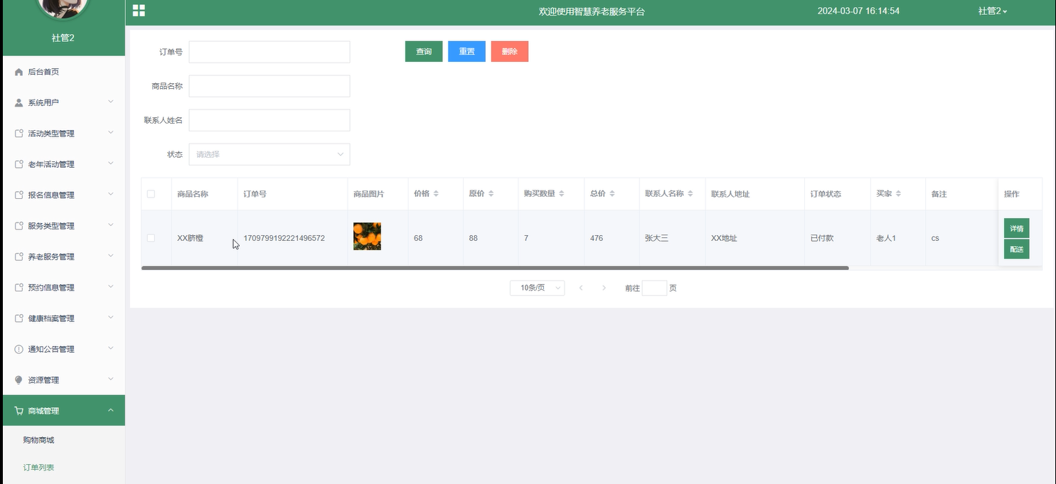Open 资源管理 menu item
The width and height of the screenshot is (1056, 484).
[x=64, y=380]
